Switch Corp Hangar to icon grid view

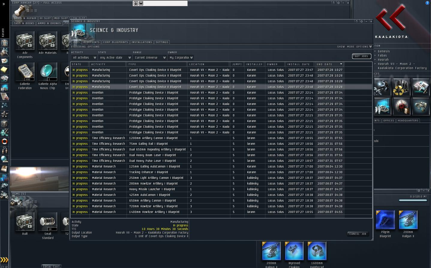point(28,11)
